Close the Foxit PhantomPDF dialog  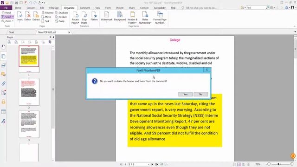(x=207, y=70)
